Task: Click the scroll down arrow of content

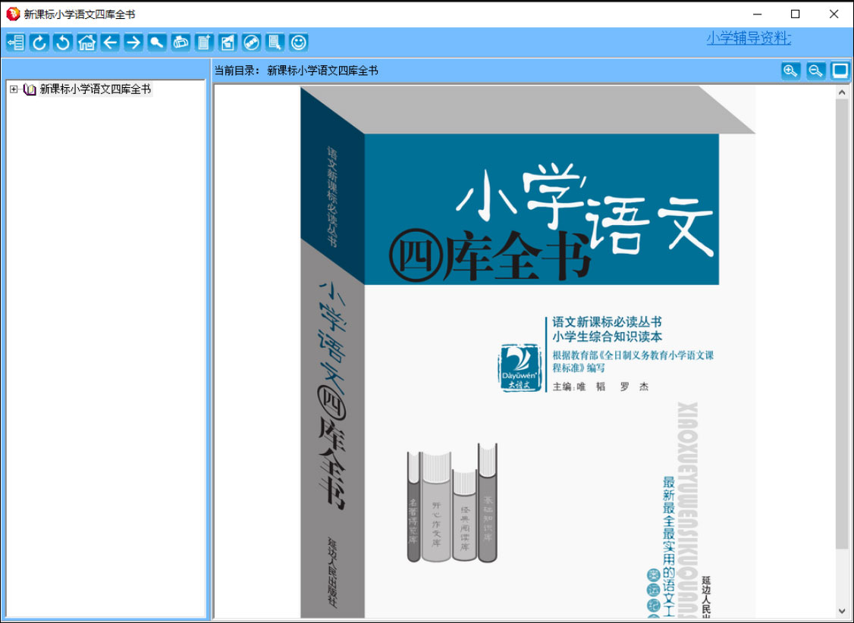Action: 843,611
